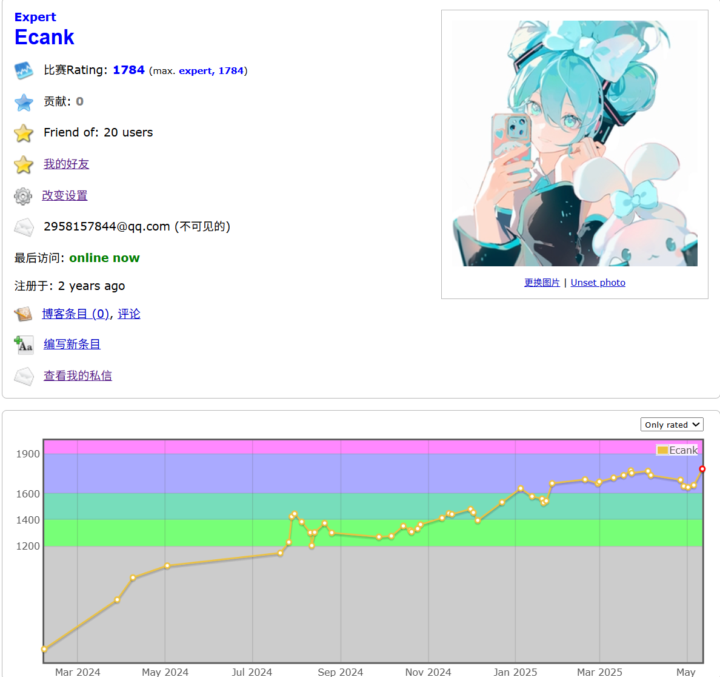Image resolution: width=720 pixels, height=677 pixels.
Task: Click the current rating value 1784
Action: (x=128, y=70)
